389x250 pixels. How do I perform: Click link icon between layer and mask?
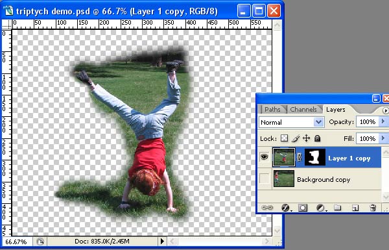pos(299,157)
